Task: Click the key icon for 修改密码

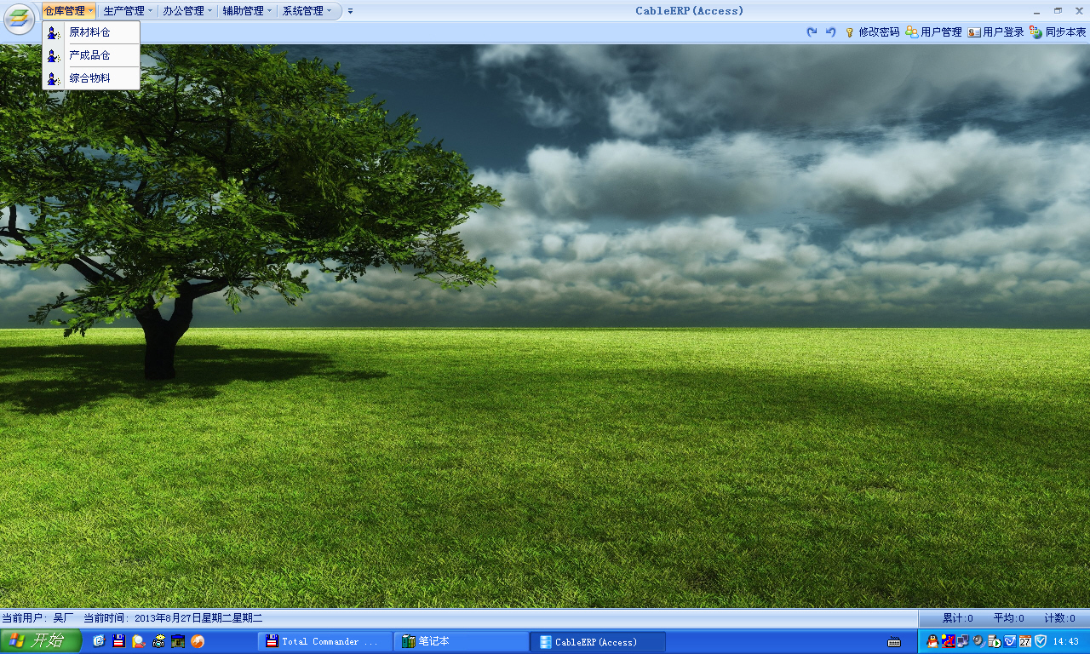Action: coord(849,32)
